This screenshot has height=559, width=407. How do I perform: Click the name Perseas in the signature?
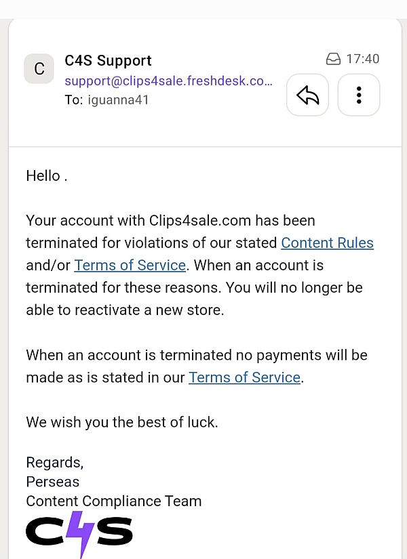(53, 482)
